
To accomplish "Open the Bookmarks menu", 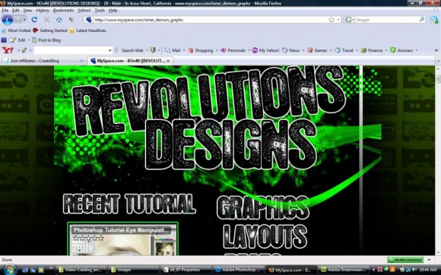I will coord(63,11).
